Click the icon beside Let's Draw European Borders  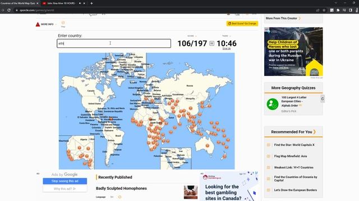(x=269, y=190)
